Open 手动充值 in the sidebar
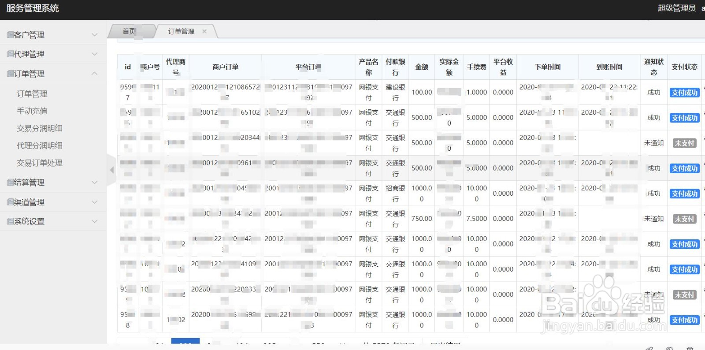The width and height of the screenshot is (705, 350). (x=32, y=111)
